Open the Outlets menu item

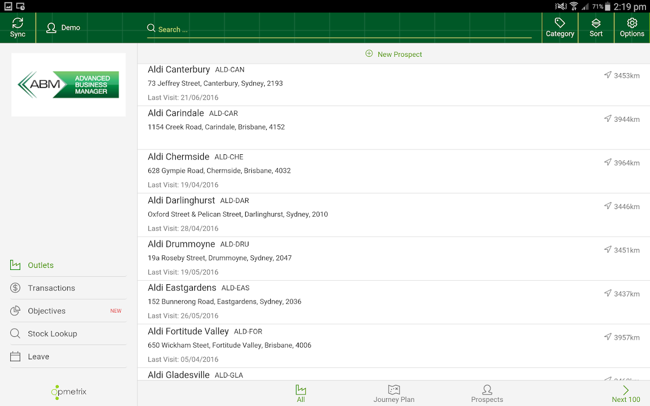68,265
